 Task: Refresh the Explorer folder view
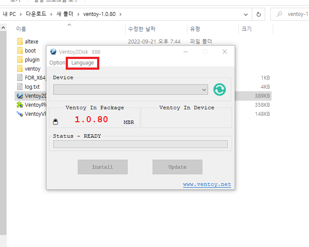(x=259, y=14)
